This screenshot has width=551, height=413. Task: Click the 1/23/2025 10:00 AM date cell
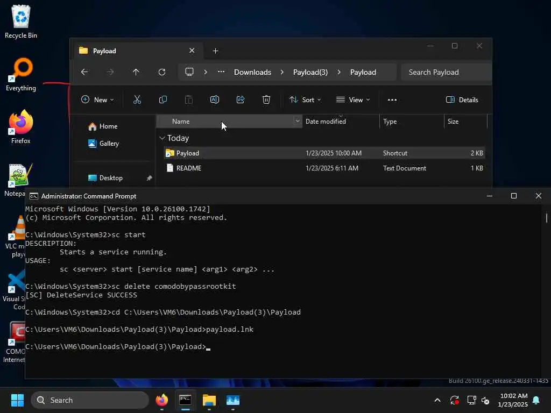pyautogui.click(x=334, y=153)
